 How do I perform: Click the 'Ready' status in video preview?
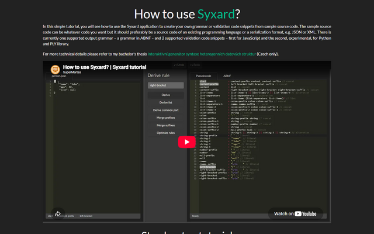tap(195, 216)
